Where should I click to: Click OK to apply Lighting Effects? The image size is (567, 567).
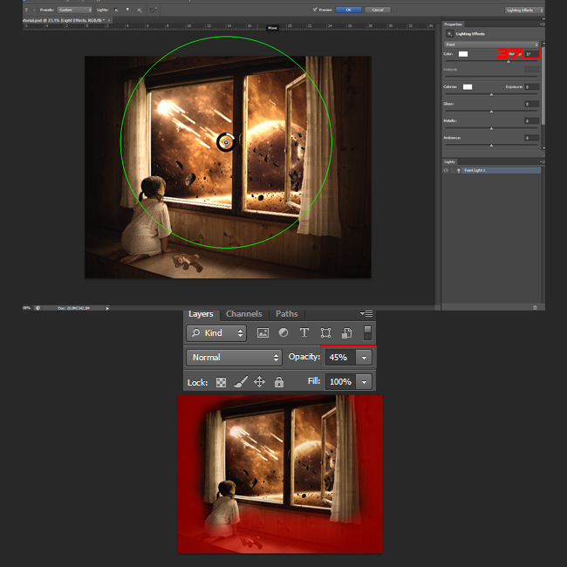[348, 10]
